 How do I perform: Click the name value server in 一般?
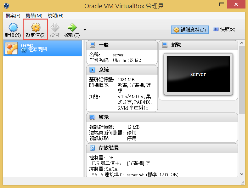(118, 55)
